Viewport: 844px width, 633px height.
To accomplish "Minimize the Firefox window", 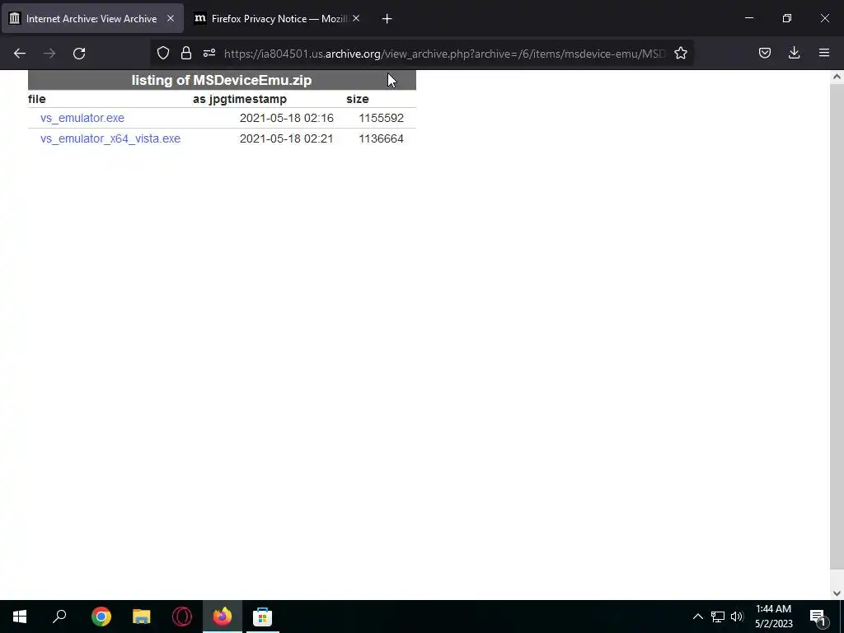I will pyautogui.click(x=749, y=18).
